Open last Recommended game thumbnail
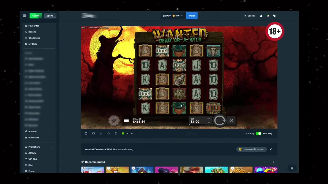Viewport: 328px width, 184px height. 266,170
